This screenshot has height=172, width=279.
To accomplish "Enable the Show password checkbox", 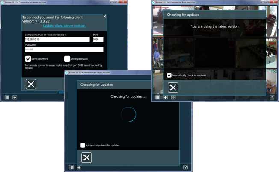I will (x=67, y=59).
